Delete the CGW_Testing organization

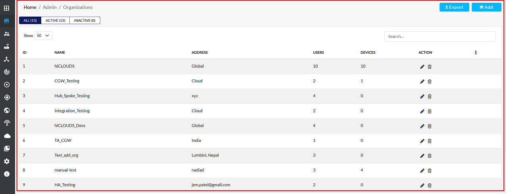(x=429, y=81)
